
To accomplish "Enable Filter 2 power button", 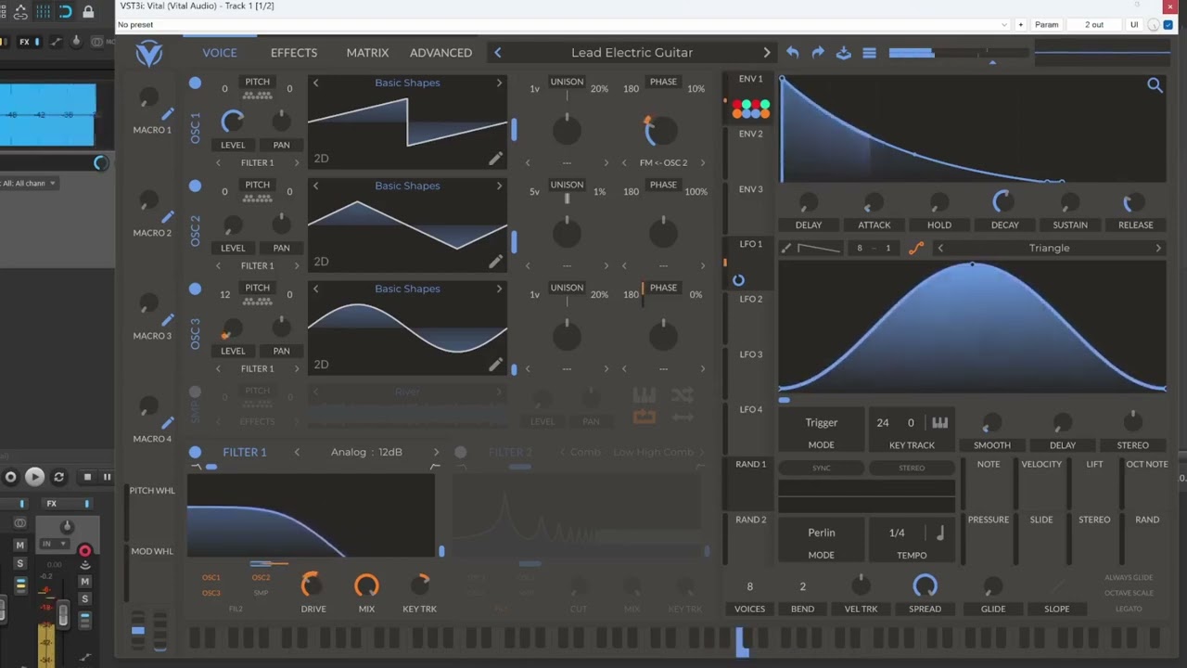I will click(x=460, y=453).
